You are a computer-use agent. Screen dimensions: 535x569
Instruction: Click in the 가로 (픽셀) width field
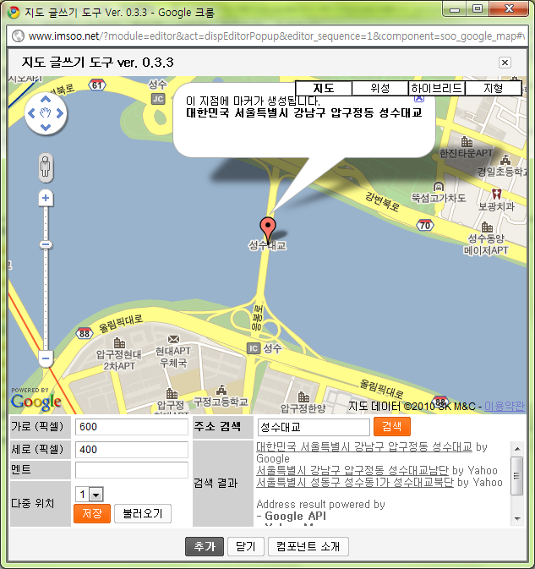tap(132, 427)
